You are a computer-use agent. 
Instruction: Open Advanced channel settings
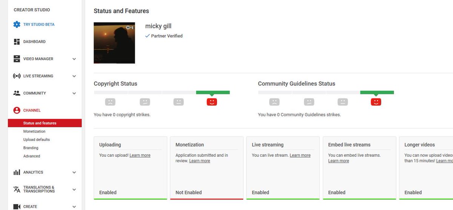[32, 156]
